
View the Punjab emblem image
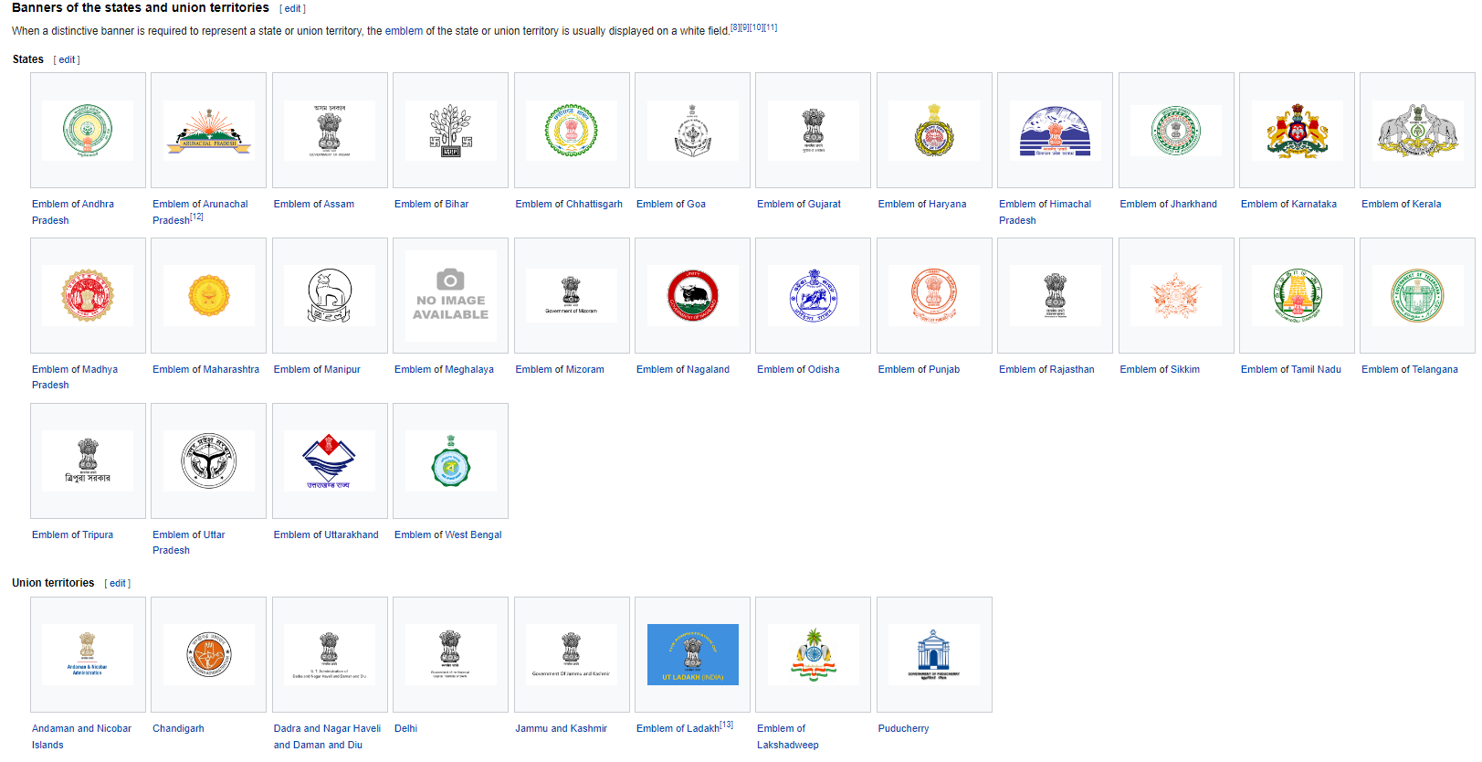coord(934,296)
